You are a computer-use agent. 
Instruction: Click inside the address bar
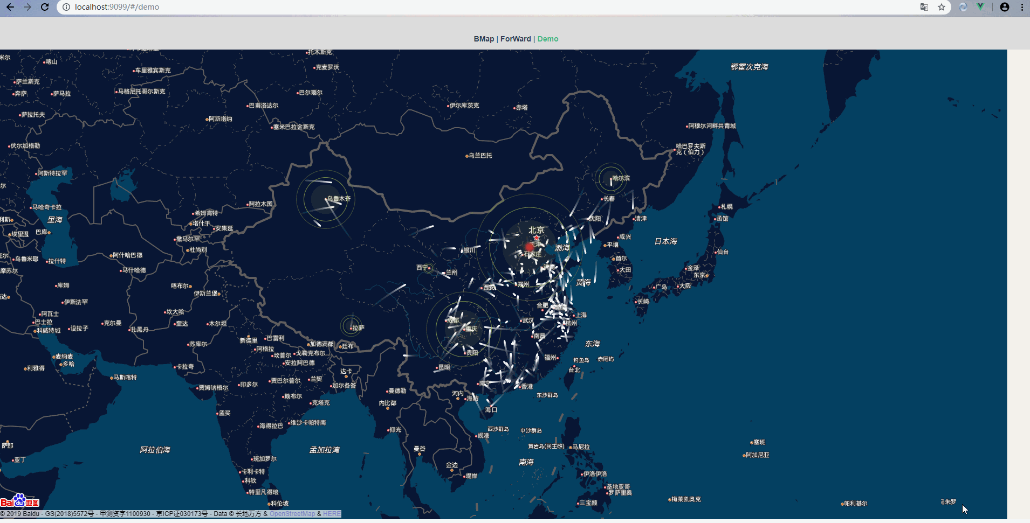(x=216, y=7)
